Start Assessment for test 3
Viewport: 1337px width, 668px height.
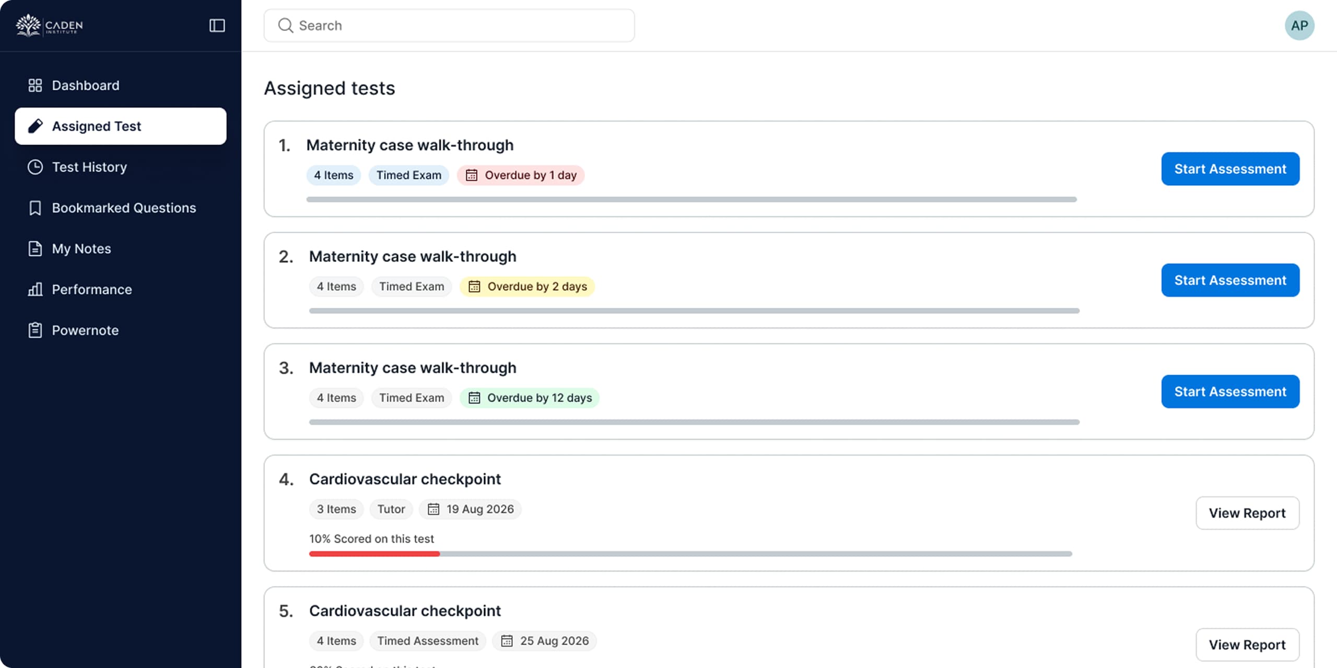tap(1230, 391)
